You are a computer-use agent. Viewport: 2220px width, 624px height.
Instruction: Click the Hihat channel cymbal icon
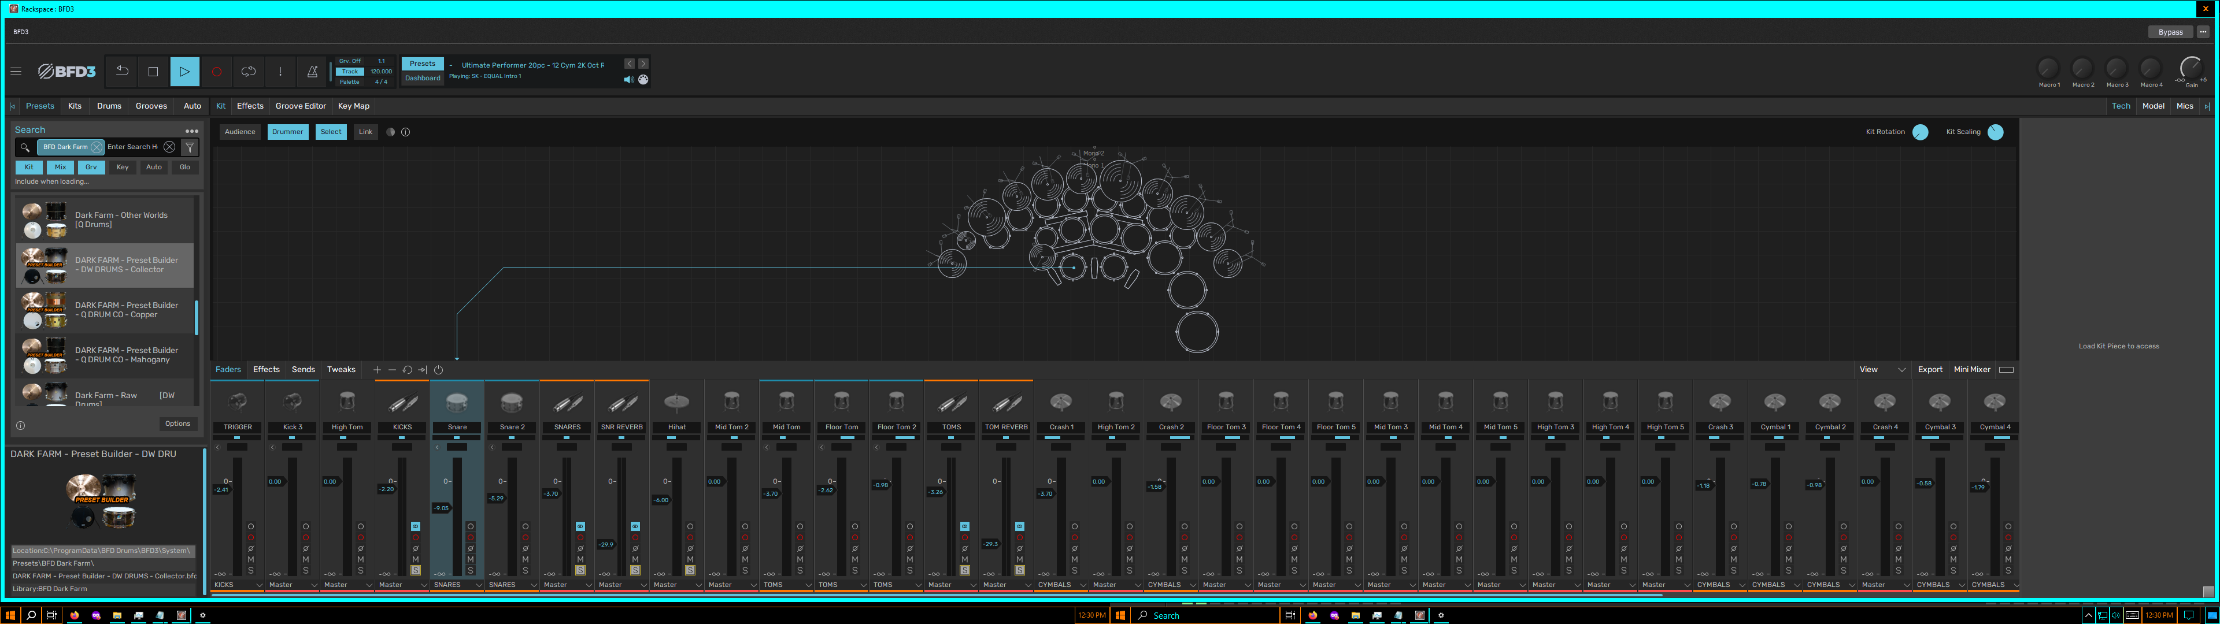coord(676,402)
